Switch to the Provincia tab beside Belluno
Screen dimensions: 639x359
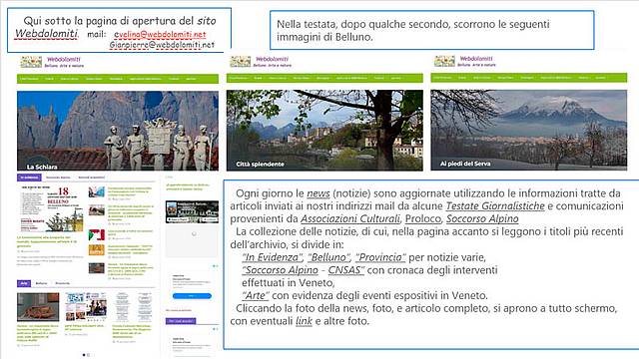[x=62, y=283]
